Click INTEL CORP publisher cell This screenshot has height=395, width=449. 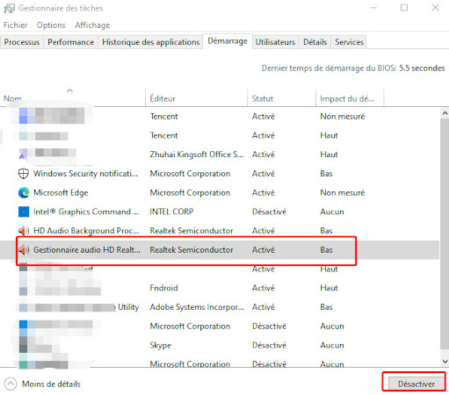pyautogui.click(x=171, y=212)
